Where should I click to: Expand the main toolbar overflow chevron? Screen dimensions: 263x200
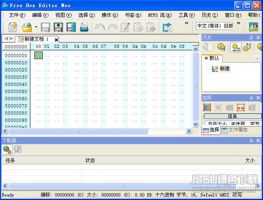(187, 23)
